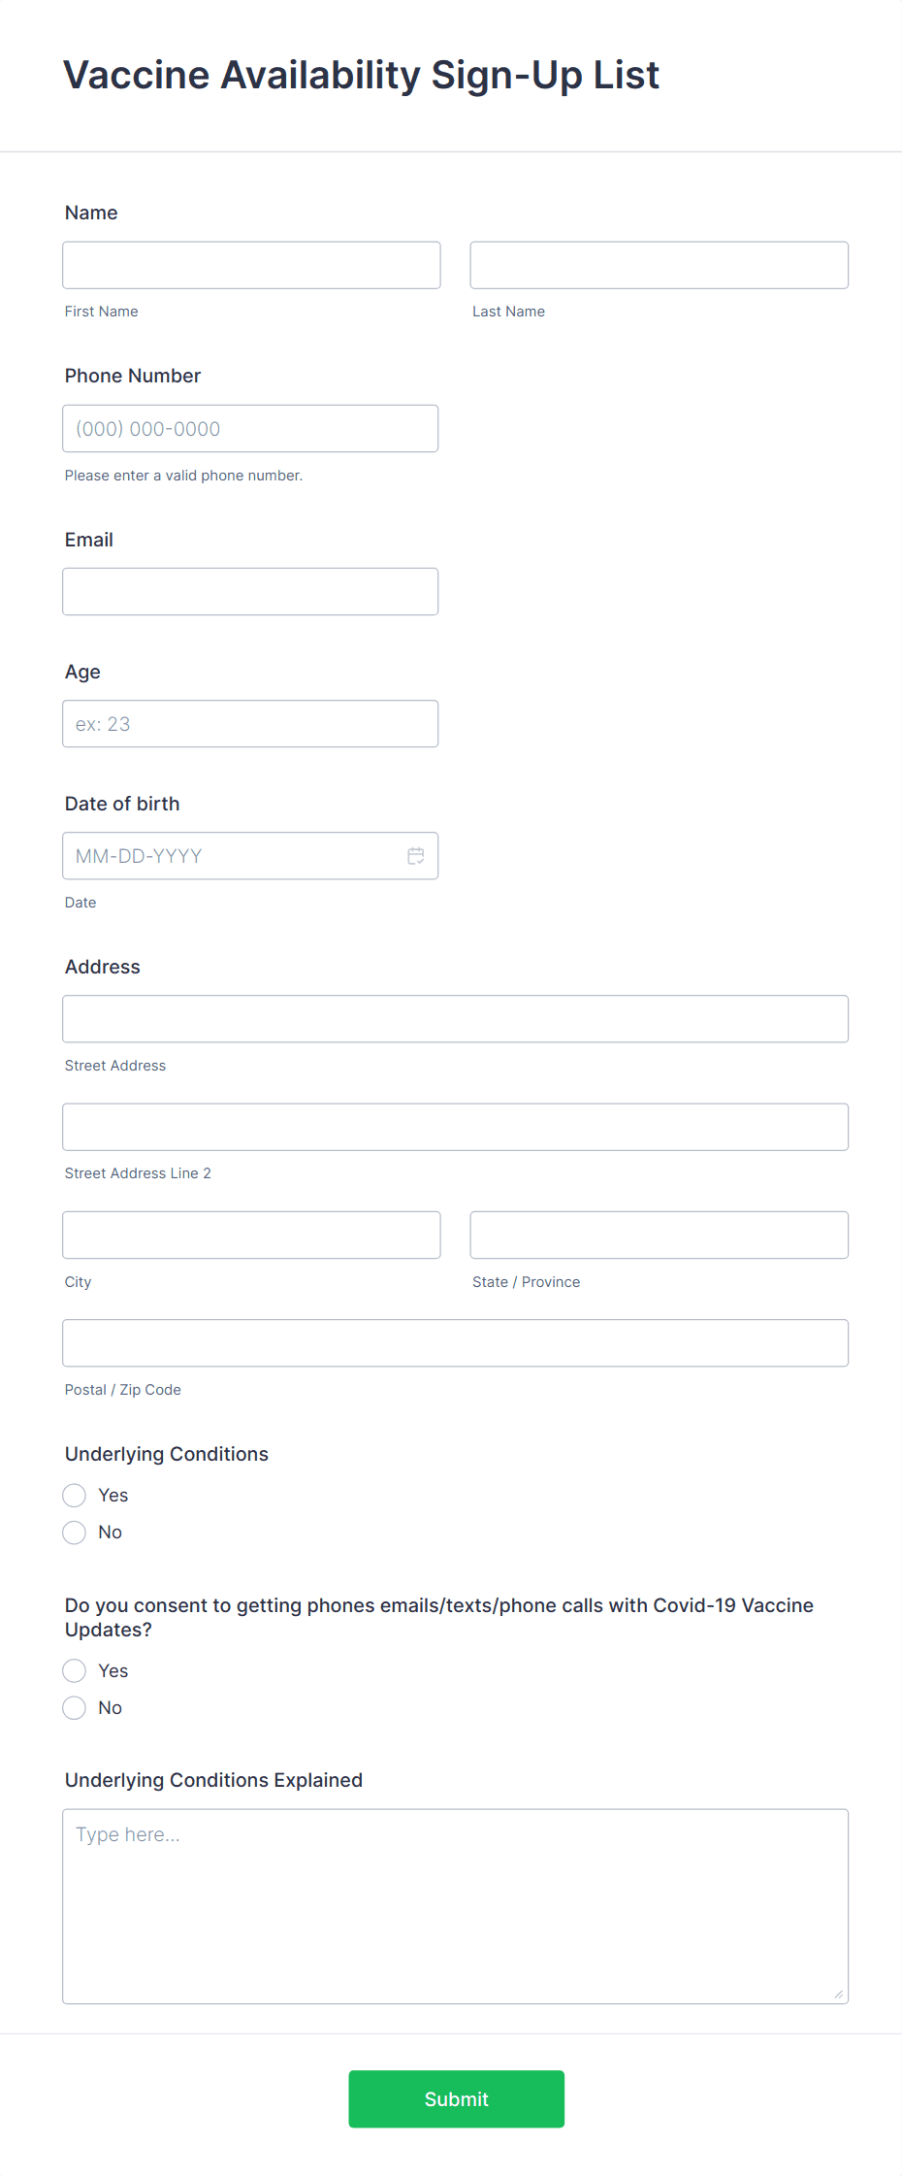The width and height of the screenshot is (902, 2176).
Task: Select No for Underlying Conditions
Action: pos(74,1532)
